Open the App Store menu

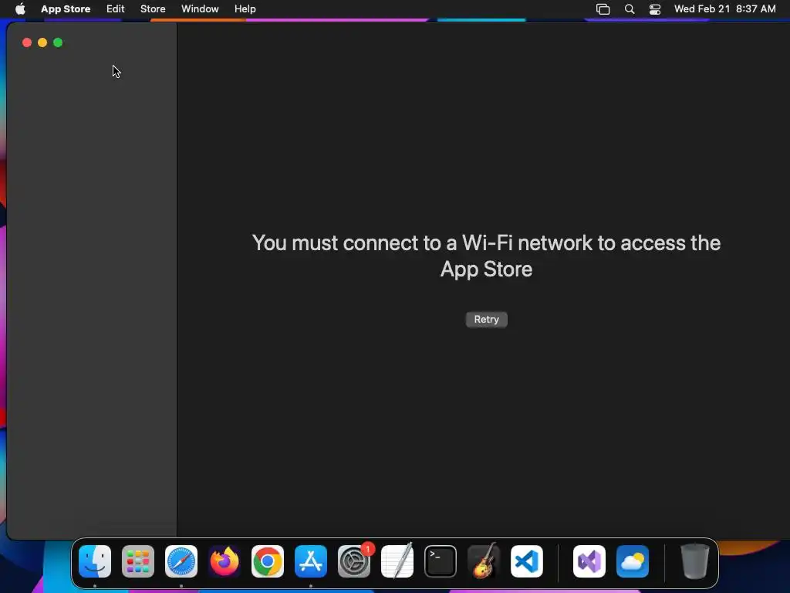pyautogui.click(x=66, y=8)
